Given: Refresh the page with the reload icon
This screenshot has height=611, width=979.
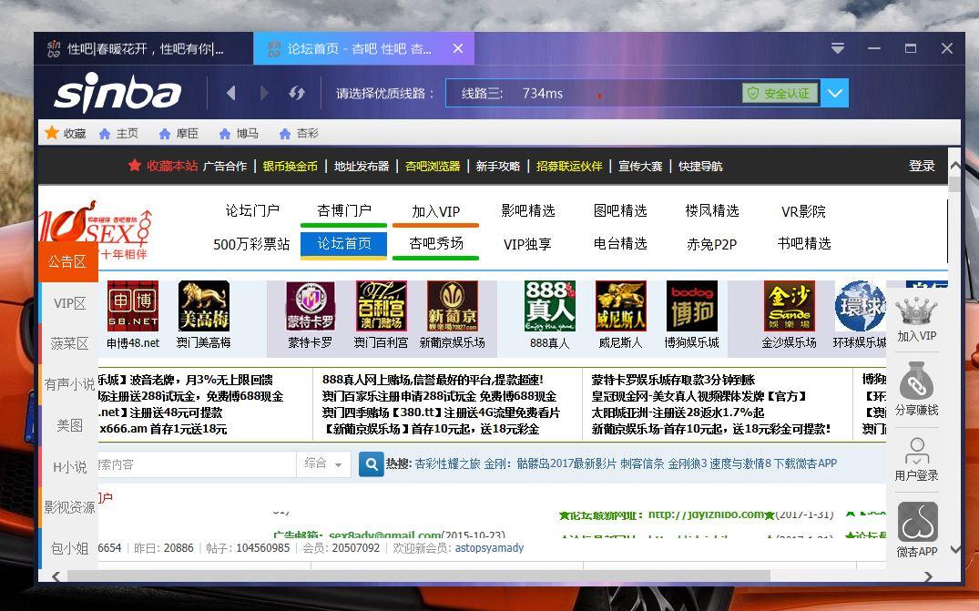Looking at the screenshot, I should [x=297, y=93].
